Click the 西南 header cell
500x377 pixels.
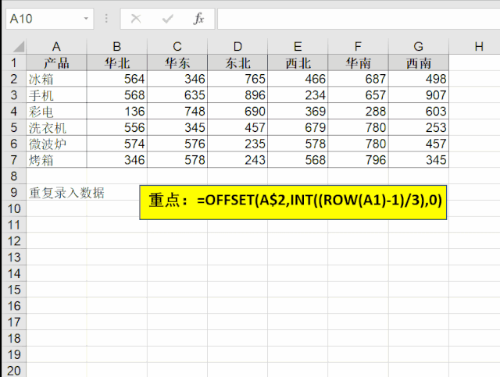[x=419, y=62]
